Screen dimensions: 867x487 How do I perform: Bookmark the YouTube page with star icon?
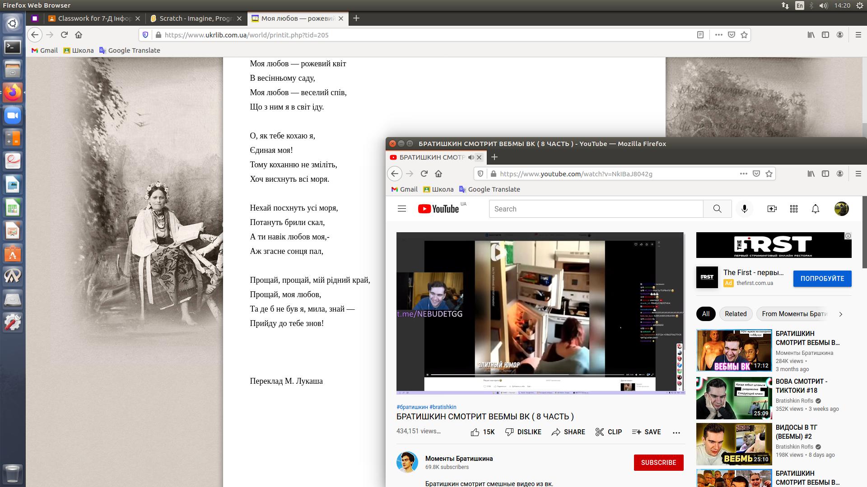(x=769, y=174)
